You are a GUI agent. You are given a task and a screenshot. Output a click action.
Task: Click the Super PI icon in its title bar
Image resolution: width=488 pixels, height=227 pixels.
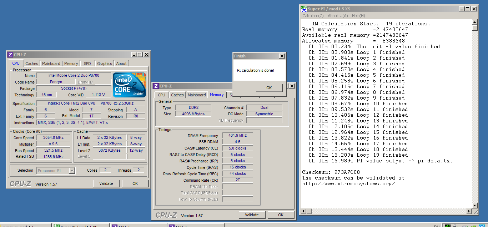(304, 9)
